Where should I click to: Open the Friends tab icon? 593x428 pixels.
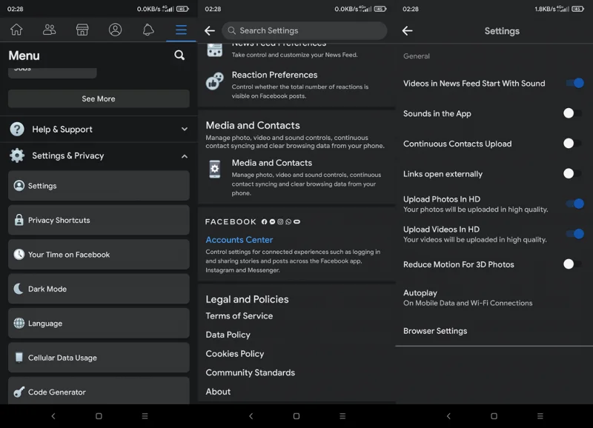(49, 30)
